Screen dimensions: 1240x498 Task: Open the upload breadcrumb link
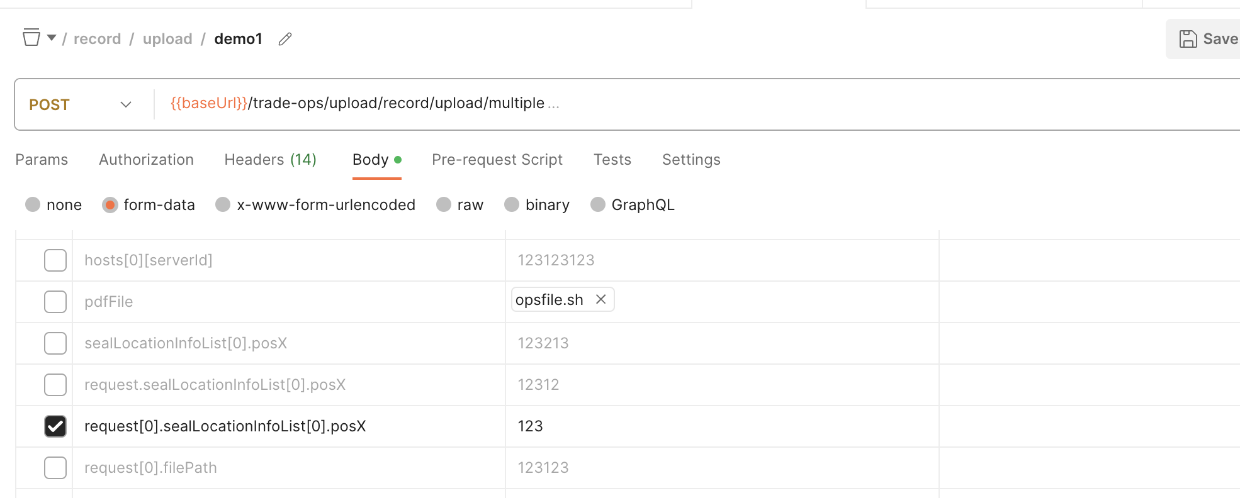167,39
